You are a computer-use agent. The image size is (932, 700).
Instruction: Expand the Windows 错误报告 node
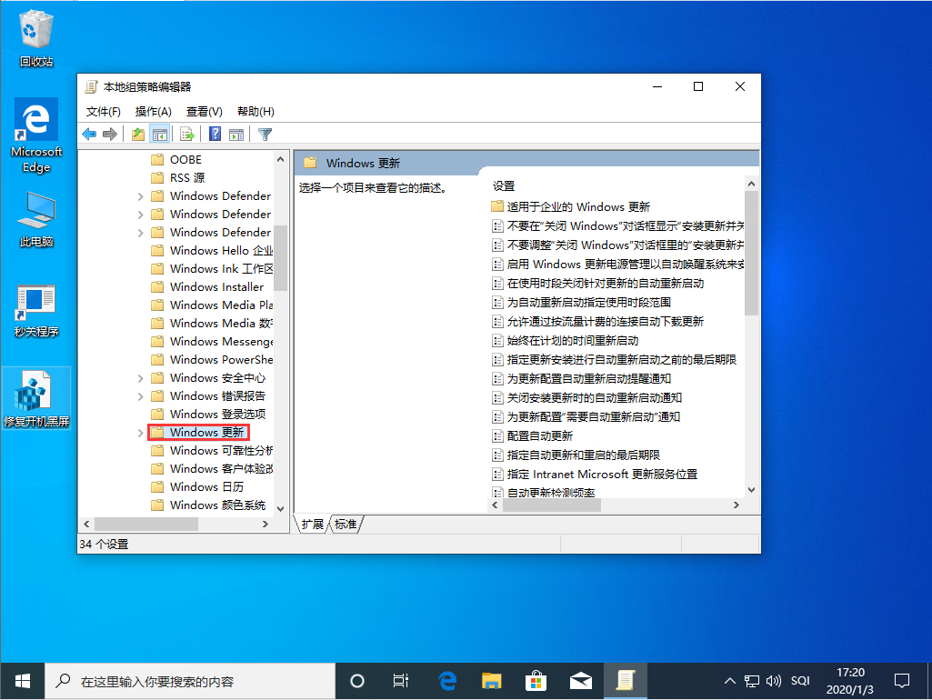click(143, 395)
